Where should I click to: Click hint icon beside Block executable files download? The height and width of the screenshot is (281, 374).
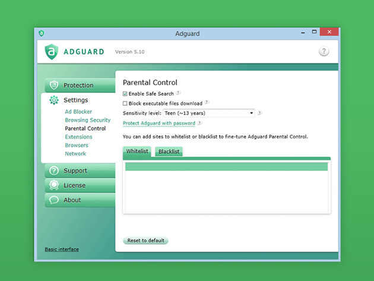[207, 102]
